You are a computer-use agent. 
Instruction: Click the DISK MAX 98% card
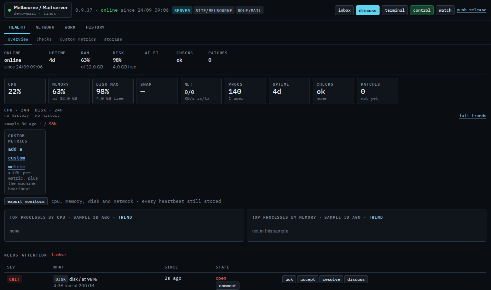point(113,91)
